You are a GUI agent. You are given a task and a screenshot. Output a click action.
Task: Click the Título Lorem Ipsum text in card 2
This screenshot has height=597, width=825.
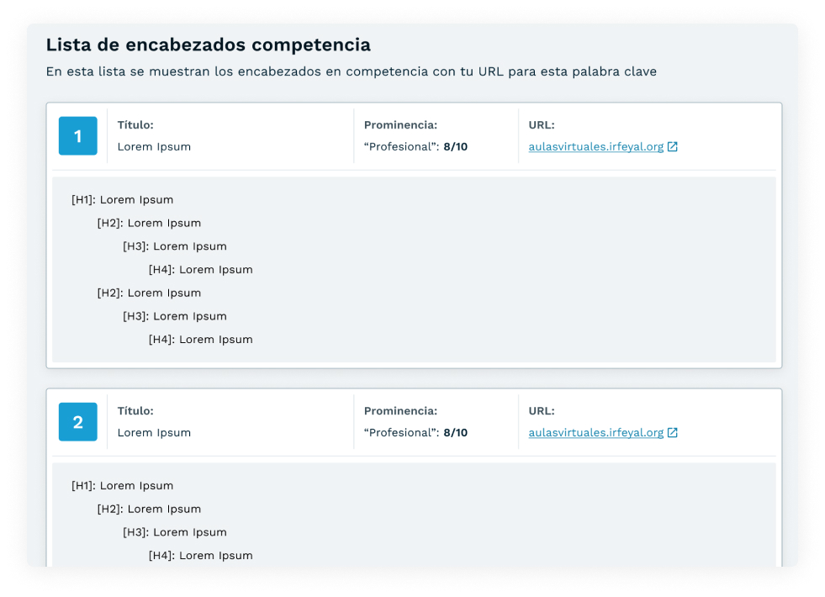tap(154, 432)
